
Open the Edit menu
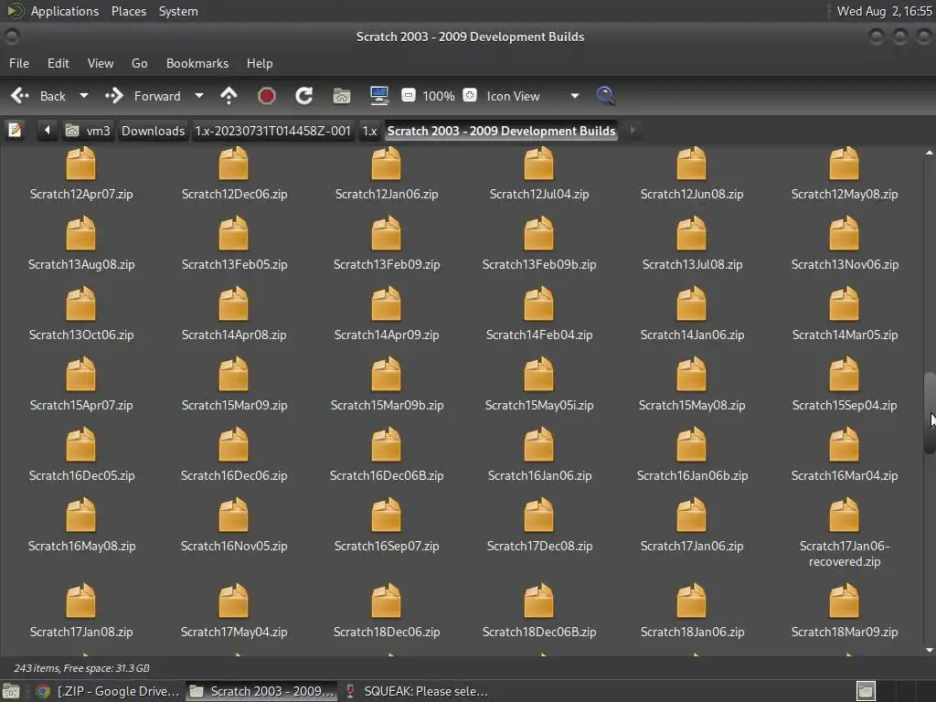[58, 63]
